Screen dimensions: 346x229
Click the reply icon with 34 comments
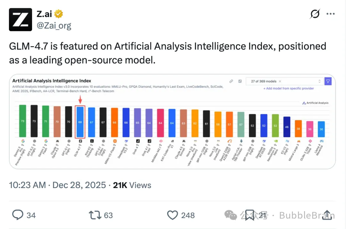tap(18, 215)
